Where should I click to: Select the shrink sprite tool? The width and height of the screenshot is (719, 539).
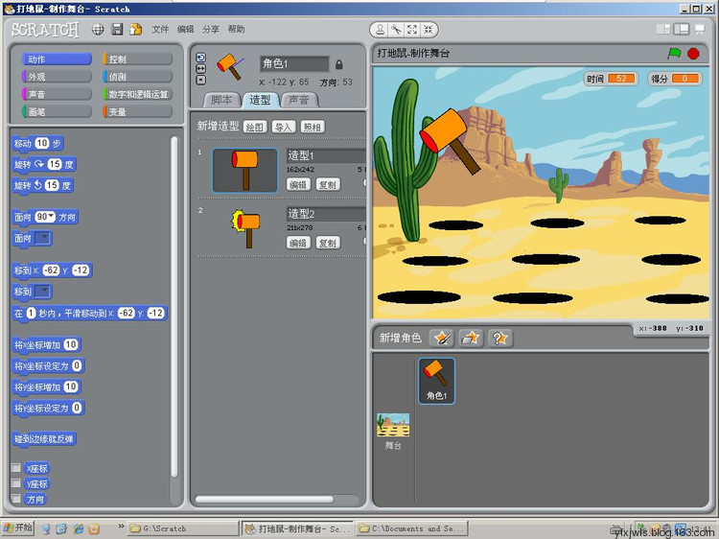(x=428, y=30)
